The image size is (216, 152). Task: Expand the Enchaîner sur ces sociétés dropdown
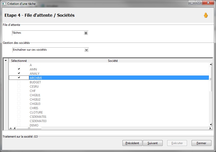86,50
